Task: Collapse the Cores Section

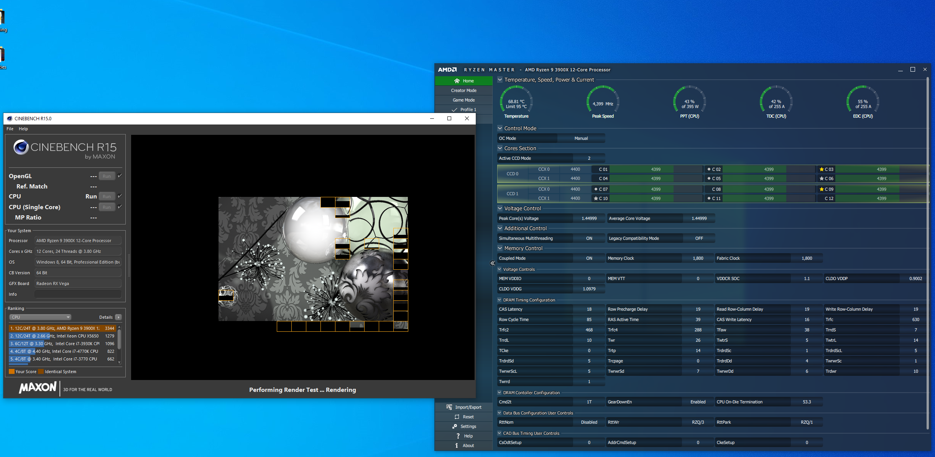Action: (500, 148)
